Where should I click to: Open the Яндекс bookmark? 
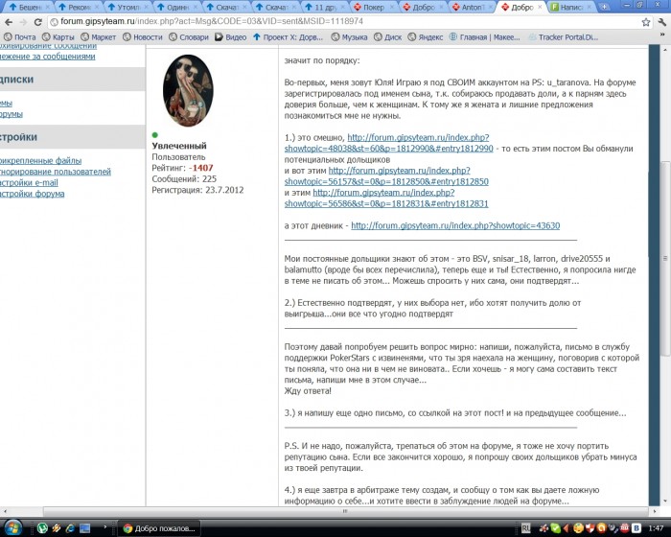click(425, 37)
